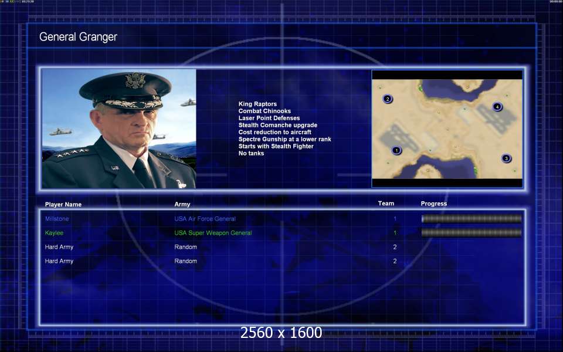
Task: Click Kaylee's team number 1
Action: [395, 233]
